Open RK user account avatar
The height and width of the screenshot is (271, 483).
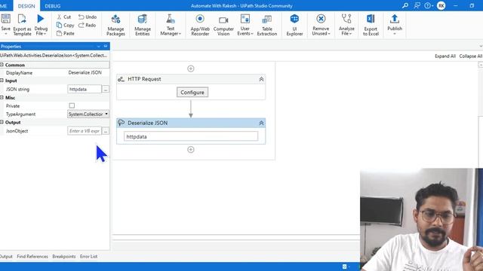pos(441,5)
